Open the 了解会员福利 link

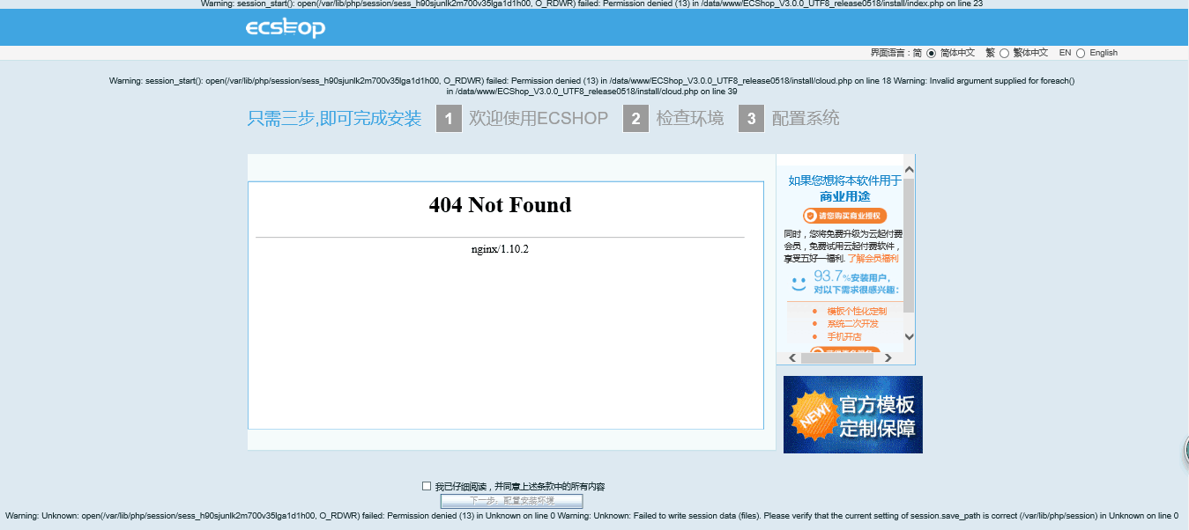point(873,259)
